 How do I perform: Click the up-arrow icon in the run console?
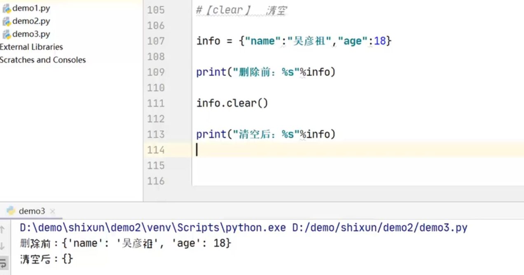(2, 230)
